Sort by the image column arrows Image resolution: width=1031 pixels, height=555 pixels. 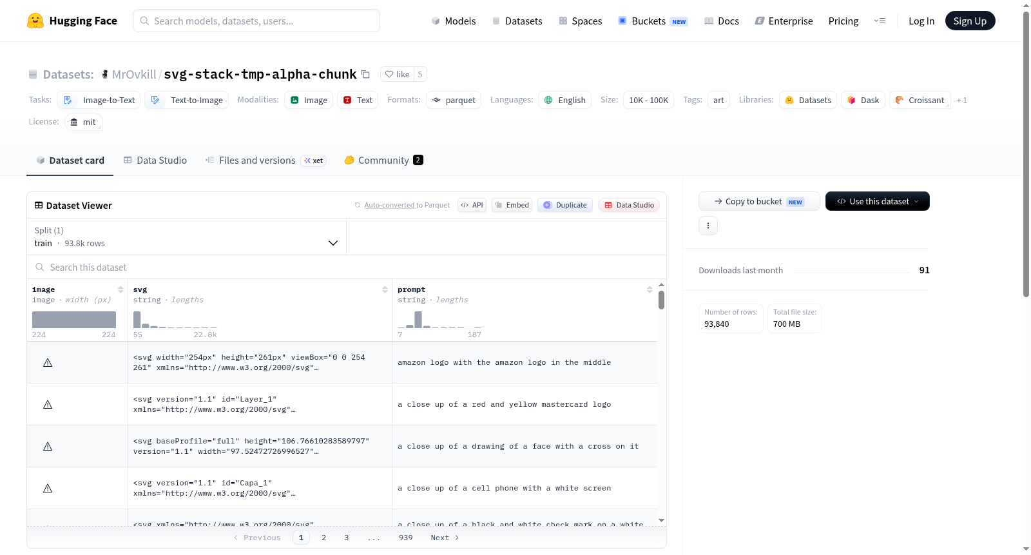tap(120, 289)
